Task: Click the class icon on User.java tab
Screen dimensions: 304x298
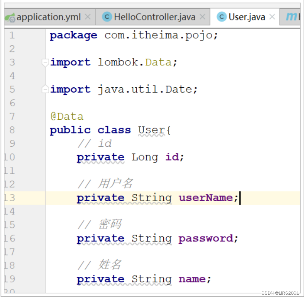Action: [x=222, y=17]
